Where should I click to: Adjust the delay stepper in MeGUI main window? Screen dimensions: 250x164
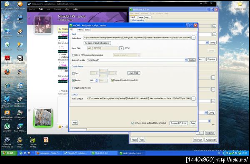pos(209,121)
